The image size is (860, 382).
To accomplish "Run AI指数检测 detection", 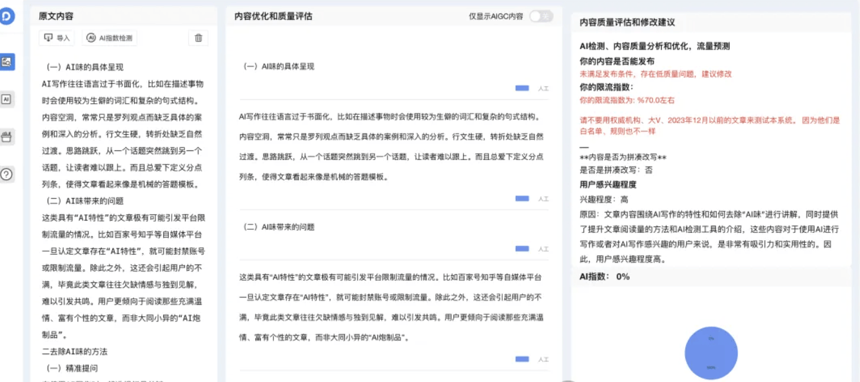I will [110, 38].
